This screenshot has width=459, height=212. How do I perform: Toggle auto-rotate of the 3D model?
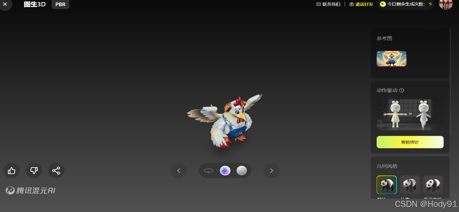click(208, 170)
